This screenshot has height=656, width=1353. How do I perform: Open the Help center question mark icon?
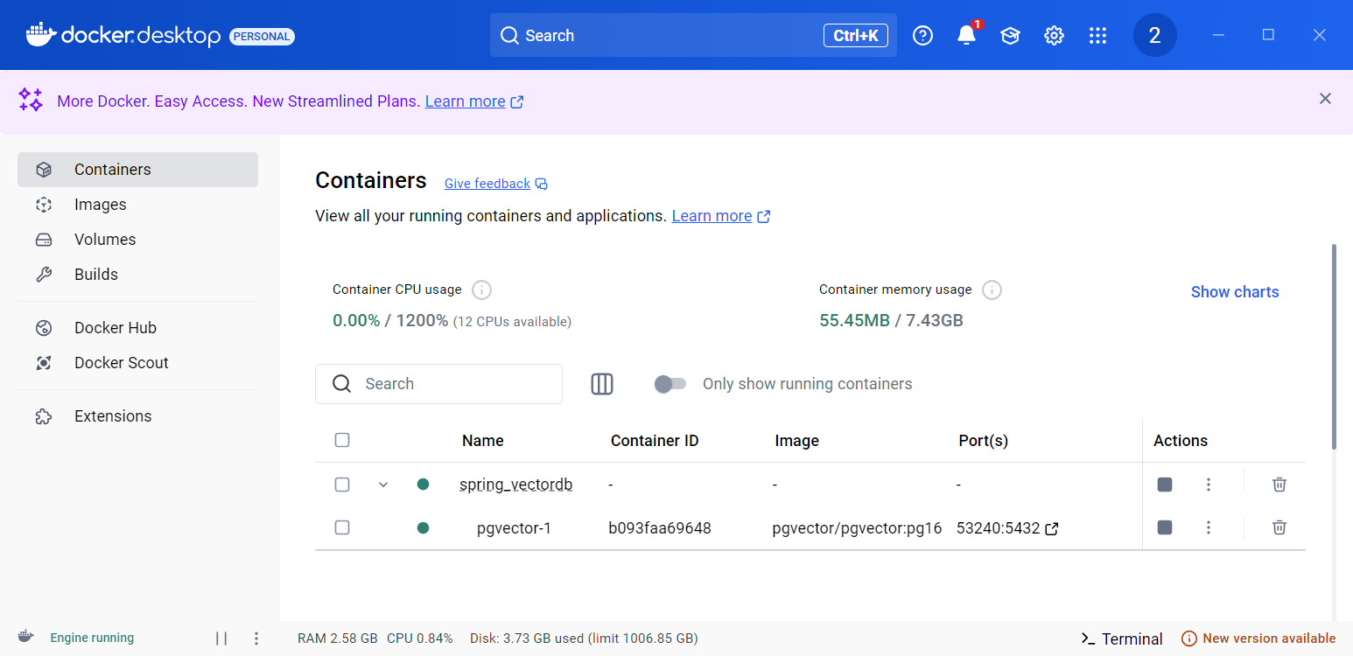click(x=922, y=35)
